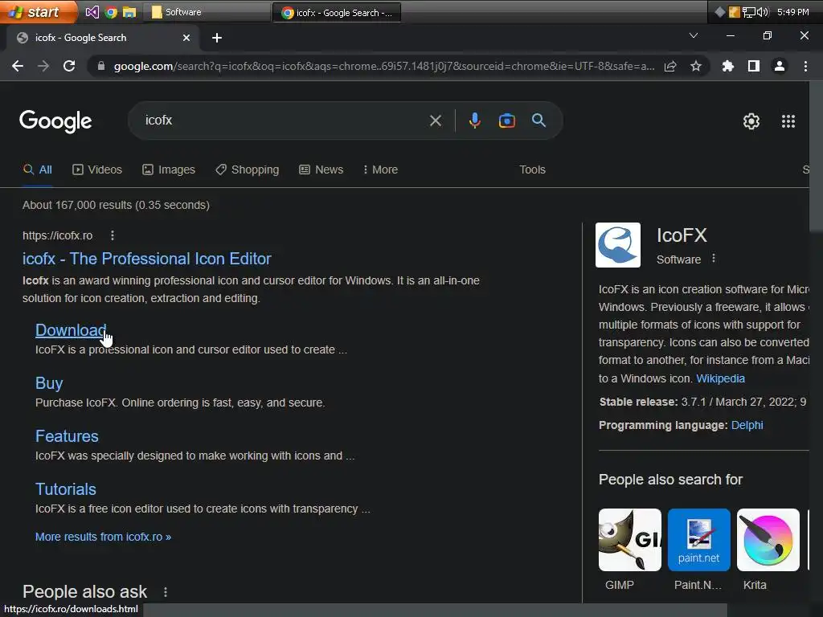Click the Download sitelink

71,330
